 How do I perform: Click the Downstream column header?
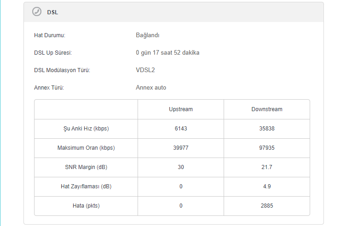(267, 109)
